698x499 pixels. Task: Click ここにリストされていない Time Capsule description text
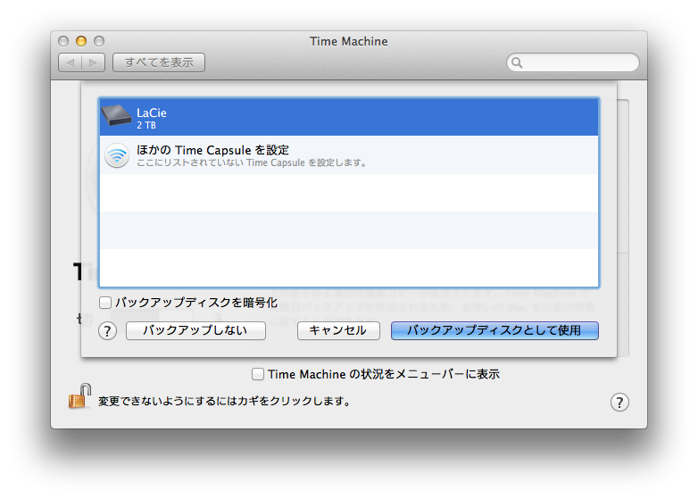252,163
